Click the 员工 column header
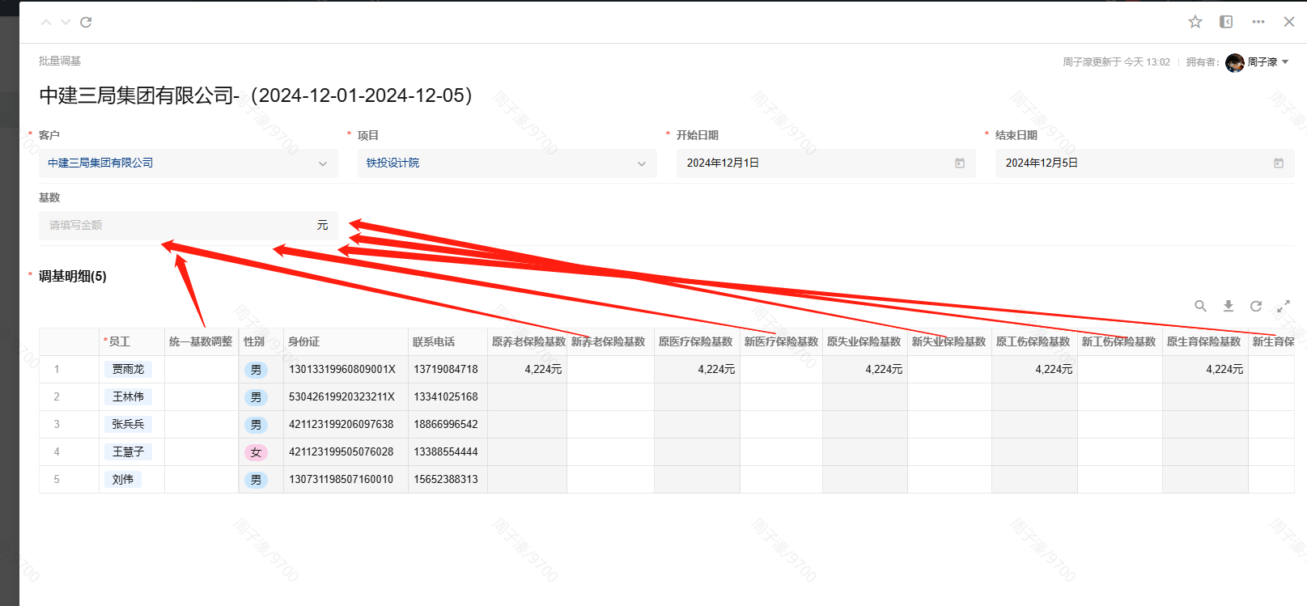1307x606 pixels. (x=132, y=342)
